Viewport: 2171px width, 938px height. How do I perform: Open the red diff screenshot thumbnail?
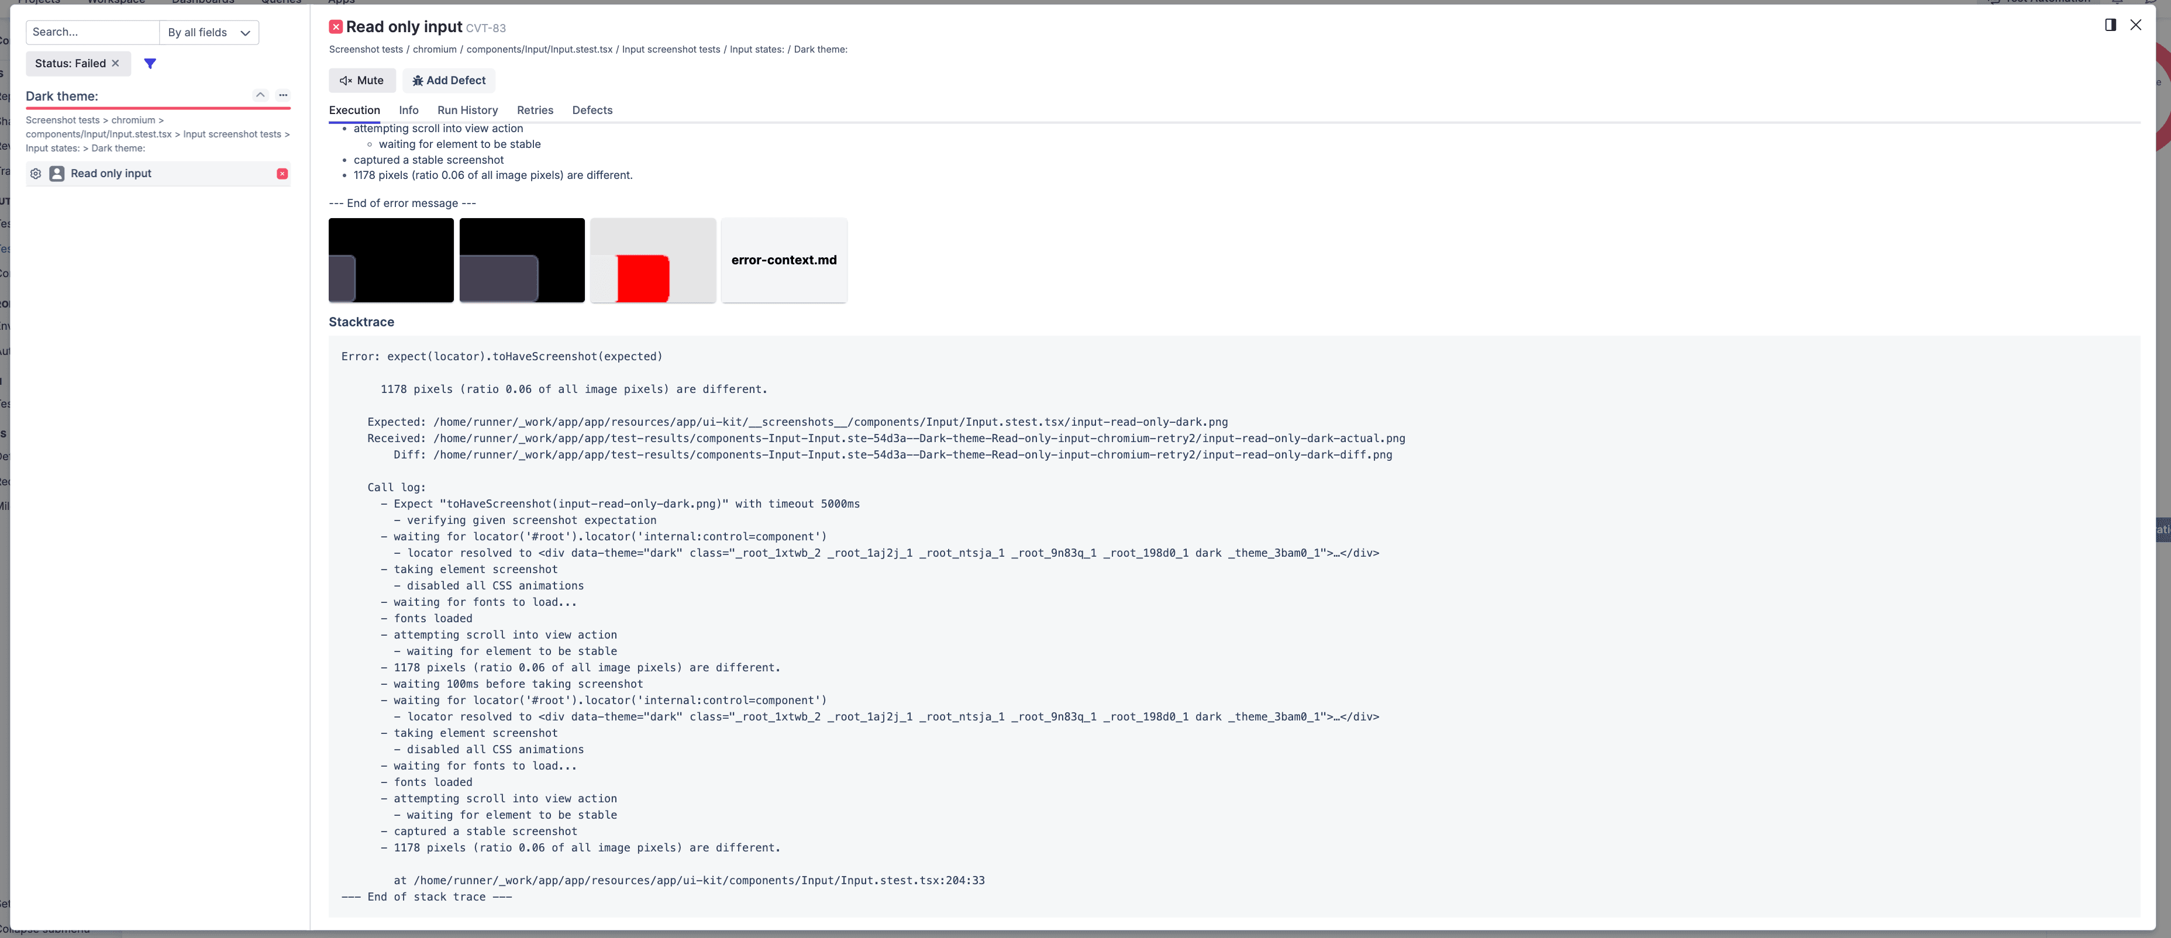pos(653,260)
